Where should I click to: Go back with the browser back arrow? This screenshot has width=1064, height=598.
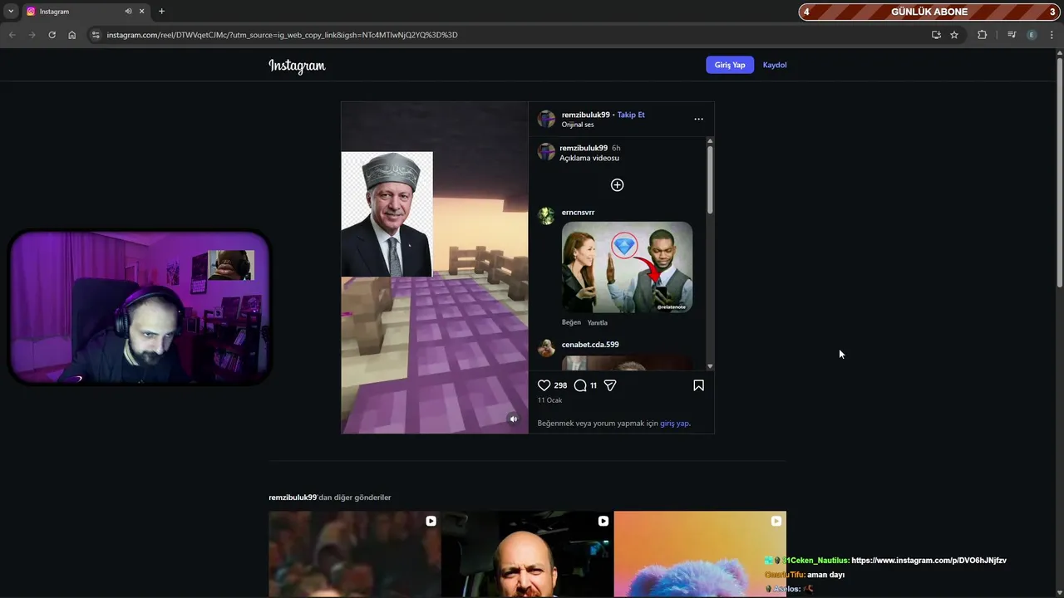(12, 35)
